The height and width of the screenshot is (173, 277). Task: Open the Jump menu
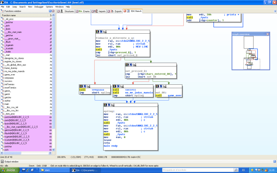(x=14, y=7)
